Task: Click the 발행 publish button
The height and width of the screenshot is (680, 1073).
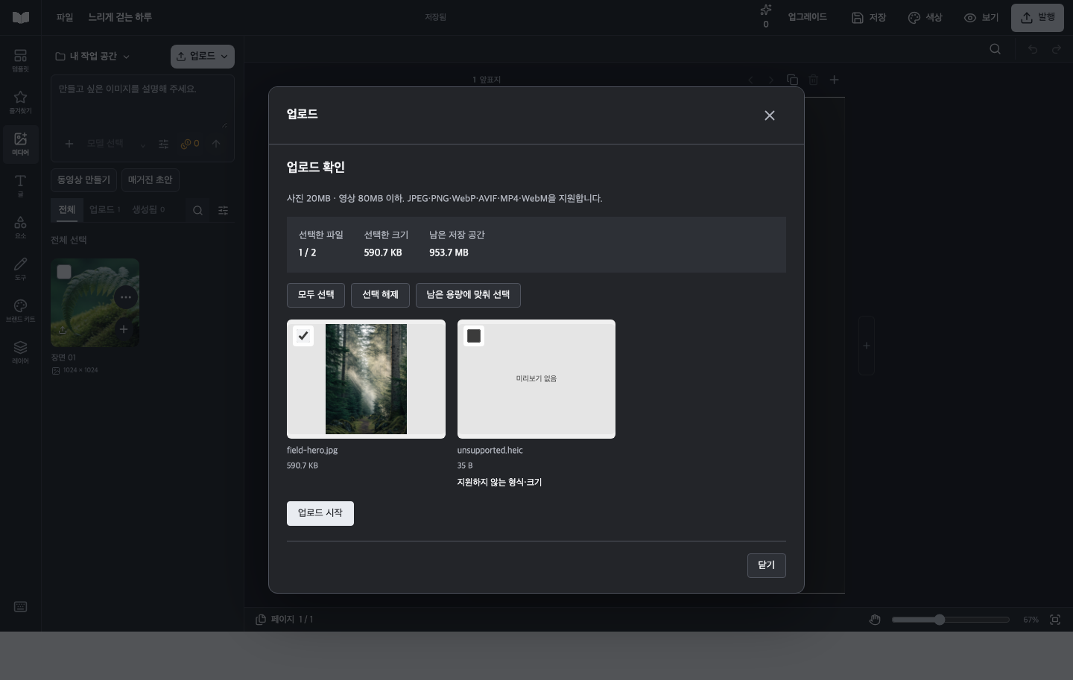Action: [x=1037, y=18]
